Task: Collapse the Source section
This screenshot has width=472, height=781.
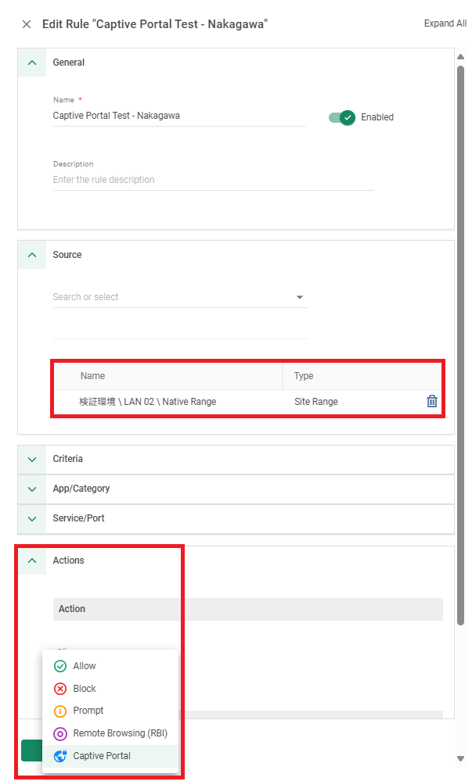Action: 32,255
